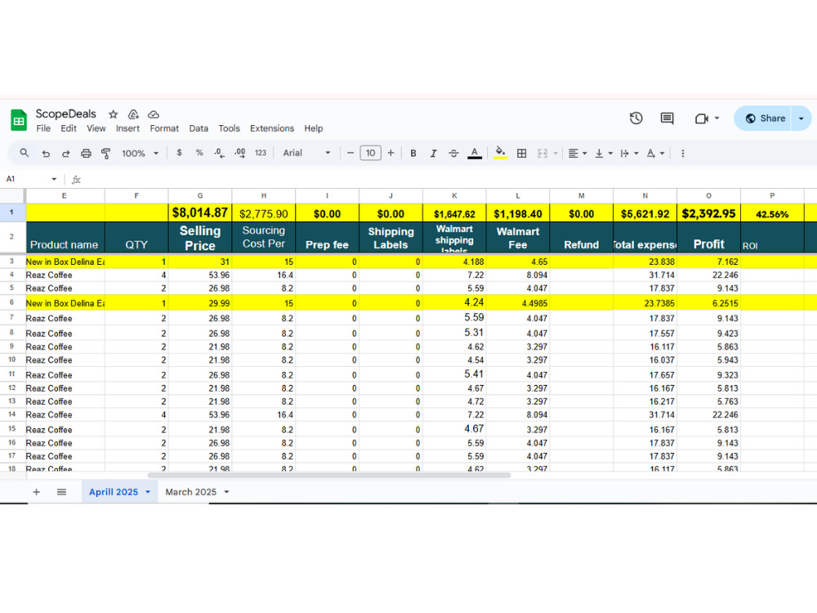Open the toolbar more options menu

682,154
